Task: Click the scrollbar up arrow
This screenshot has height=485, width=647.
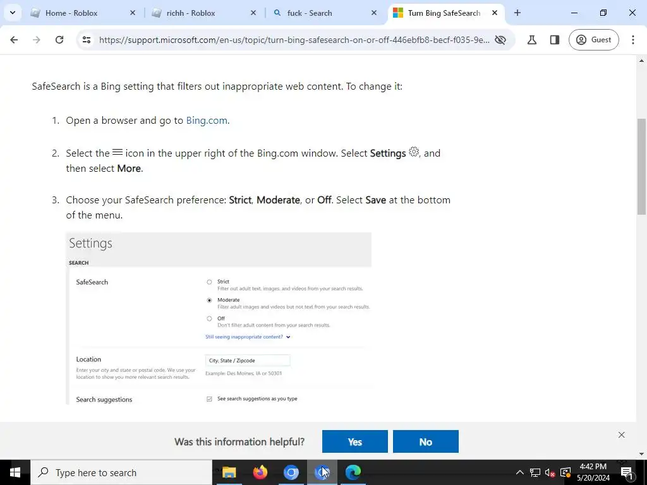Action: [x=641, y=61]
